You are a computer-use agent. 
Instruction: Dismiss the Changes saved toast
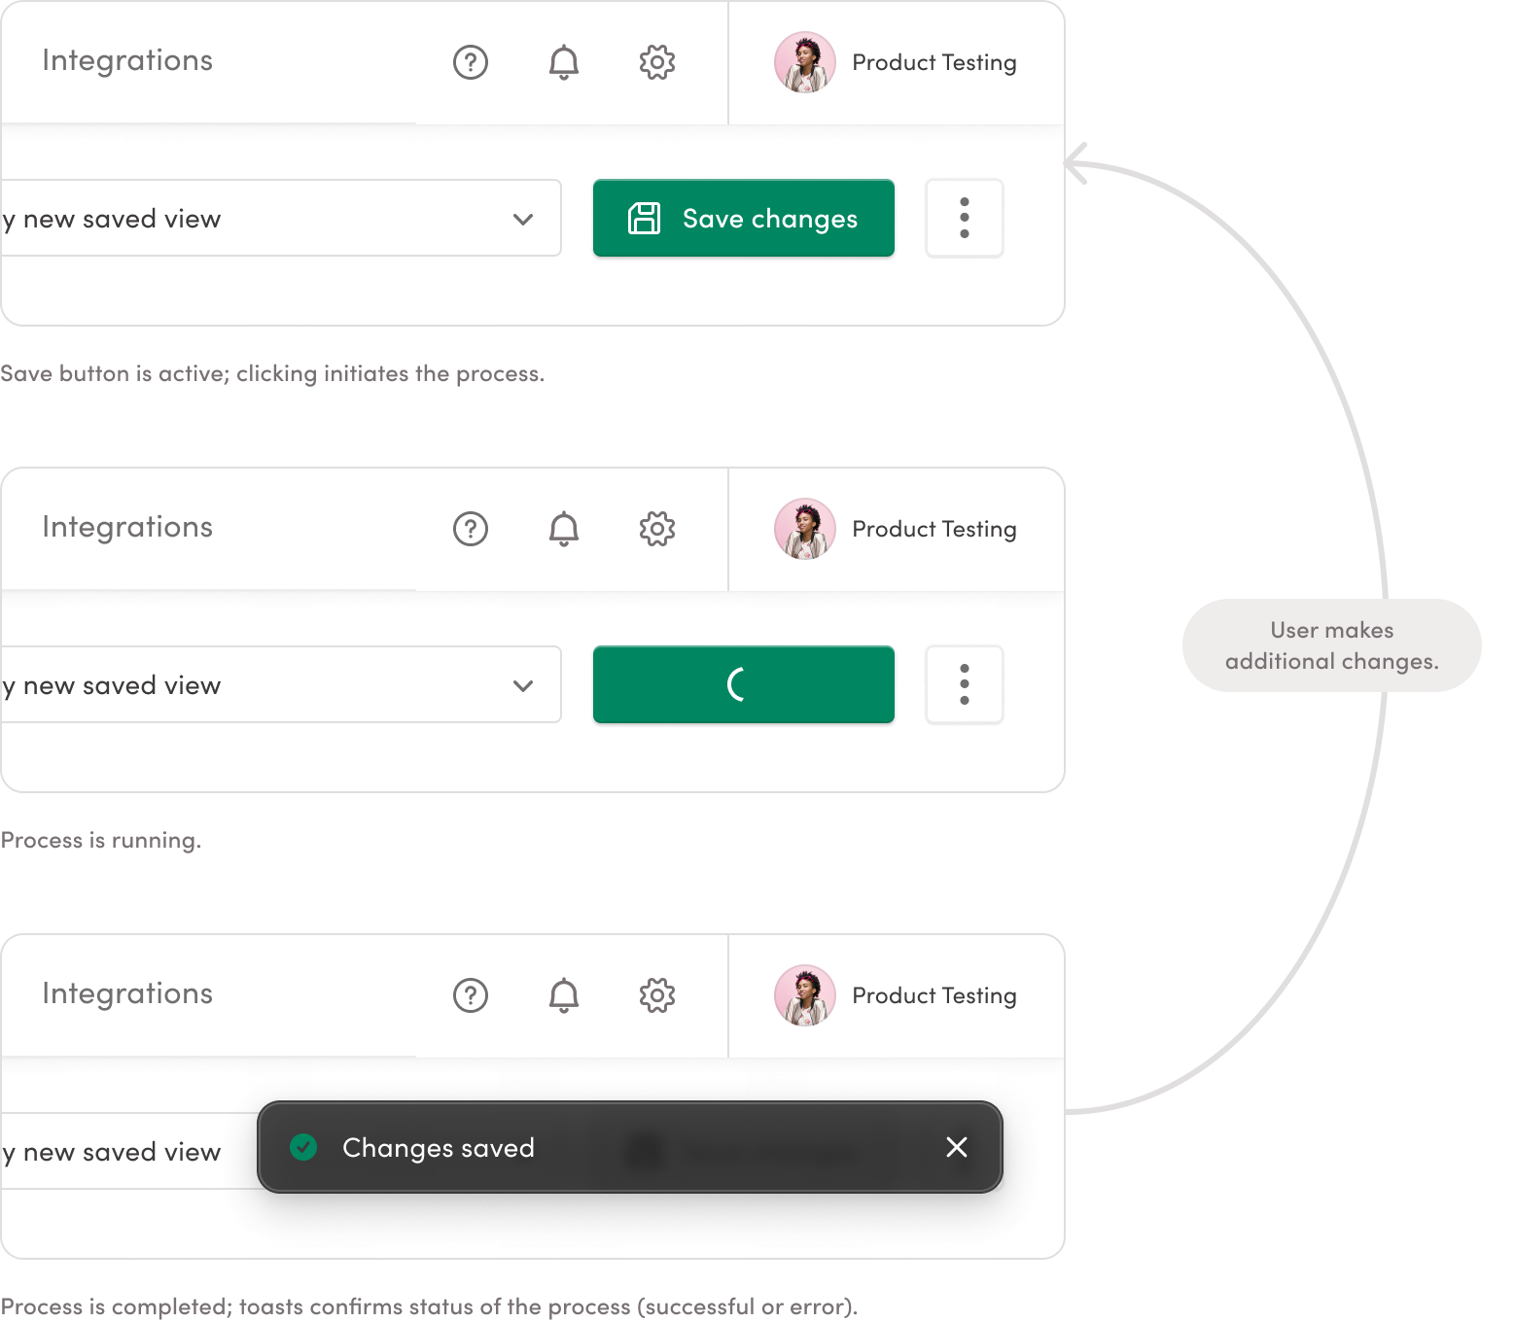[x=957, y=1147]
